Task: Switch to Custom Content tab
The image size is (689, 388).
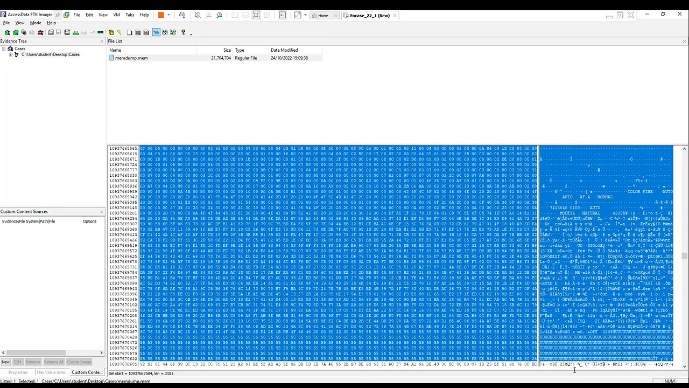Action: pos(87,372)
